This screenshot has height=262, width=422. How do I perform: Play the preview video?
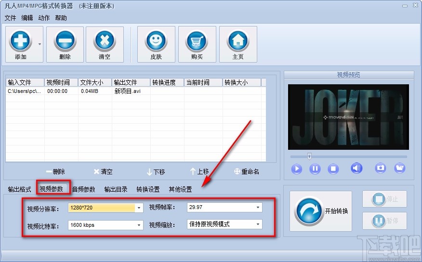click(x=297, y=169)
